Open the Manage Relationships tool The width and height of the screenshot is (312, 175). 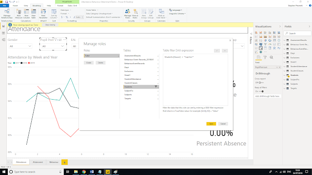point(7,14)
